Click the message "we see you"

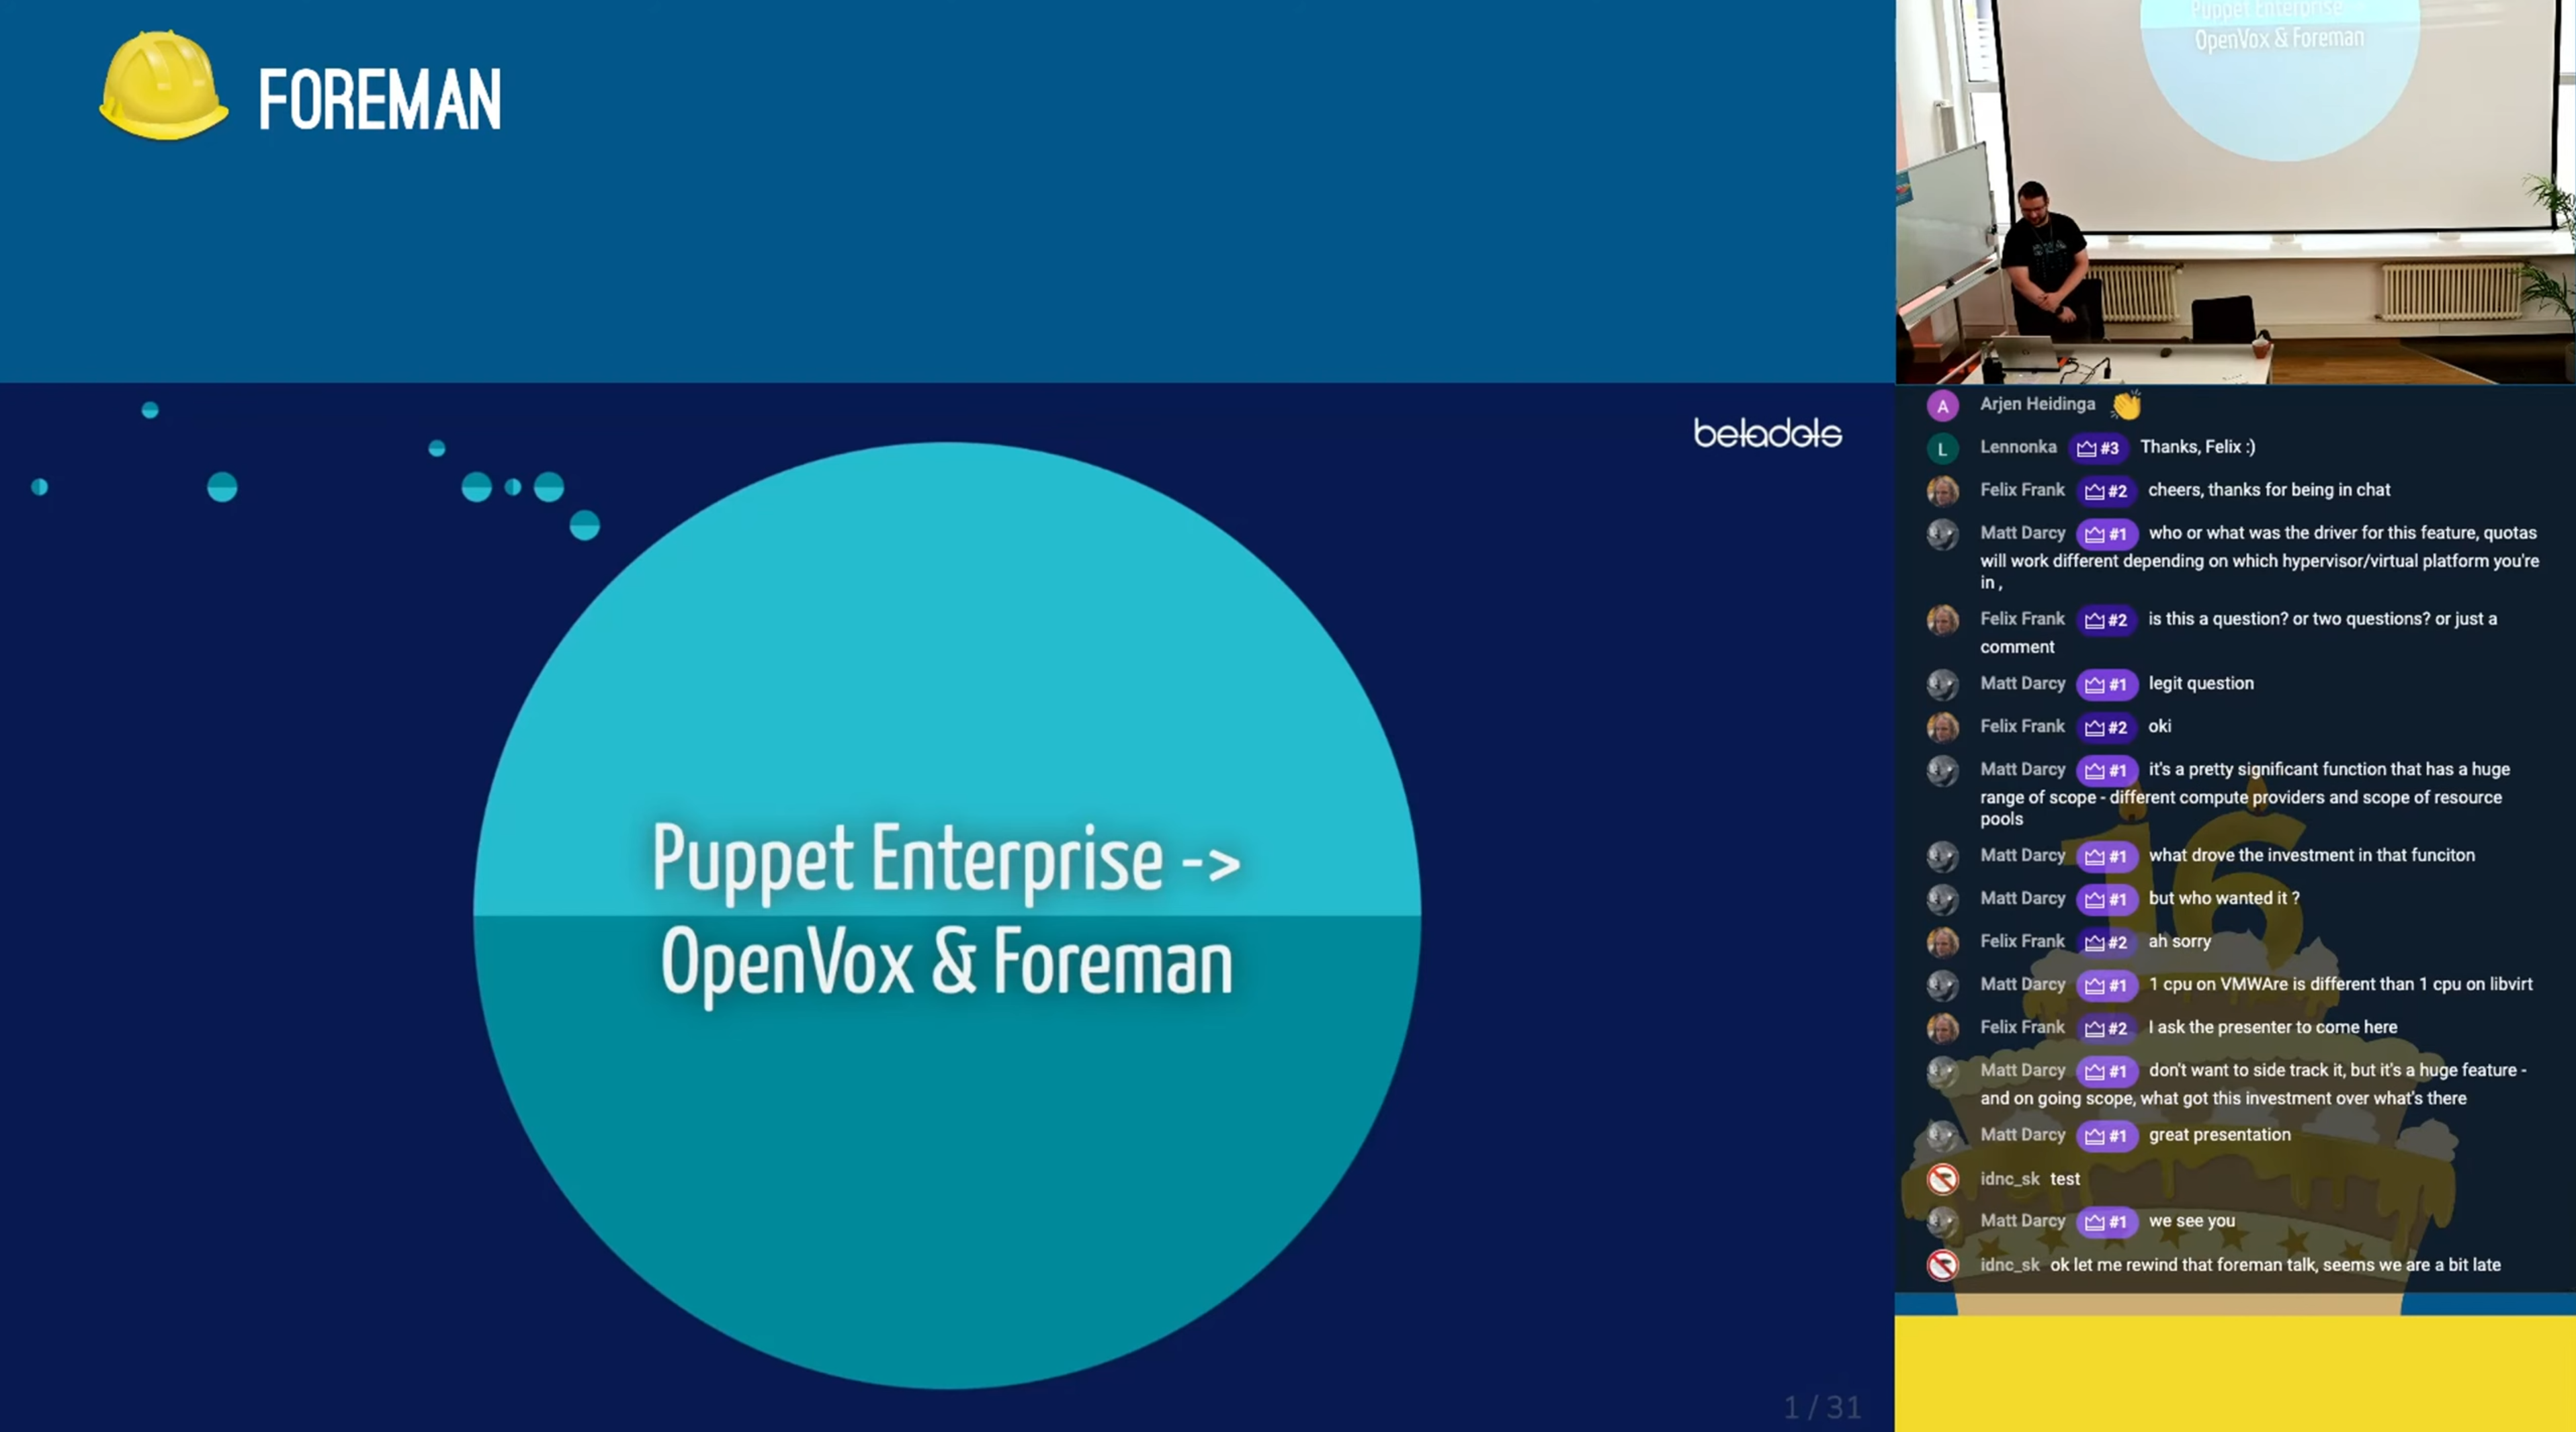tap(2191, 1221)
